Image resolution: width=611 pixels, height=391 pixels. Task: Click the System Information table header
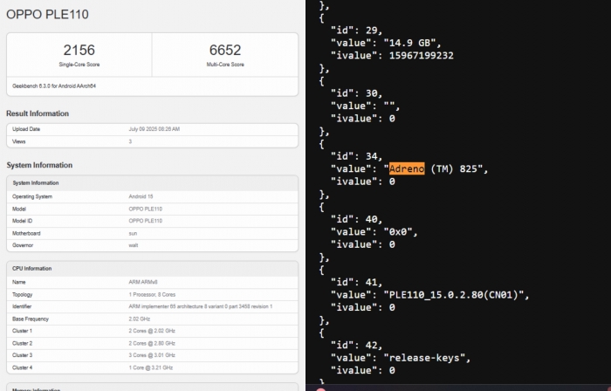pos(36,183)
